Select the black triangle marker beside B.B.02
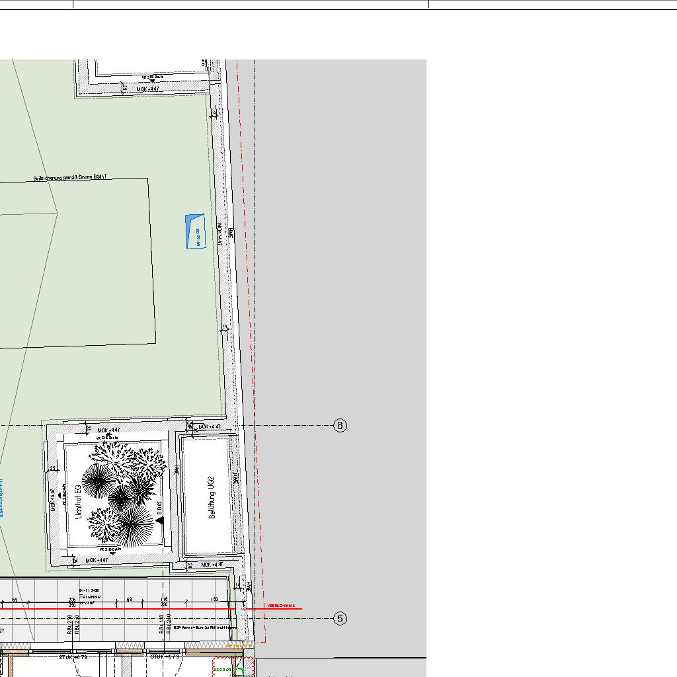 click(159, 521)
